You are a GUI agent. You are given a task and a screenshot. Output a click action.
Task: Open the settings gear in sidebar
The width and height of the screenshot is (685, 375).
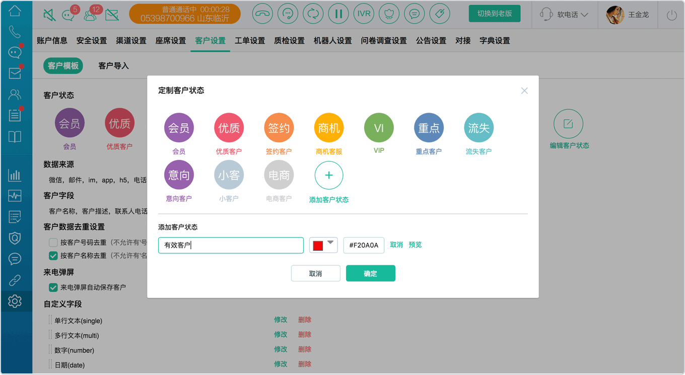tap(15, 301)
